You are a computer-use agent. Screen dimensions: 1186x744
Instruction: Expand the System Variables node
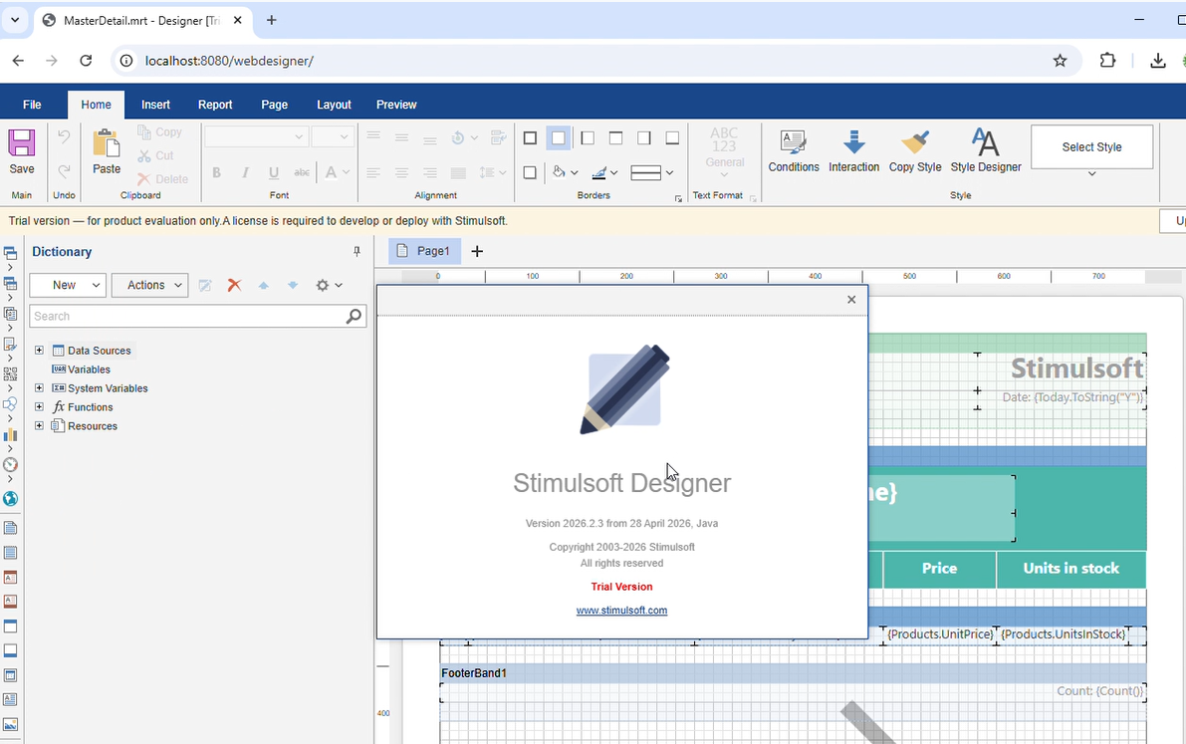[x=39, y=387]
